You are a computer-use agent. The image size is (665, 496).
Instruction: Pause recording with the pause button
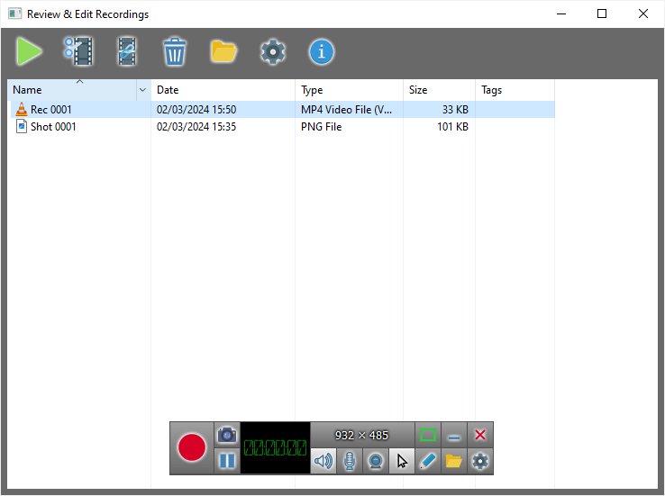coord(227,461)
